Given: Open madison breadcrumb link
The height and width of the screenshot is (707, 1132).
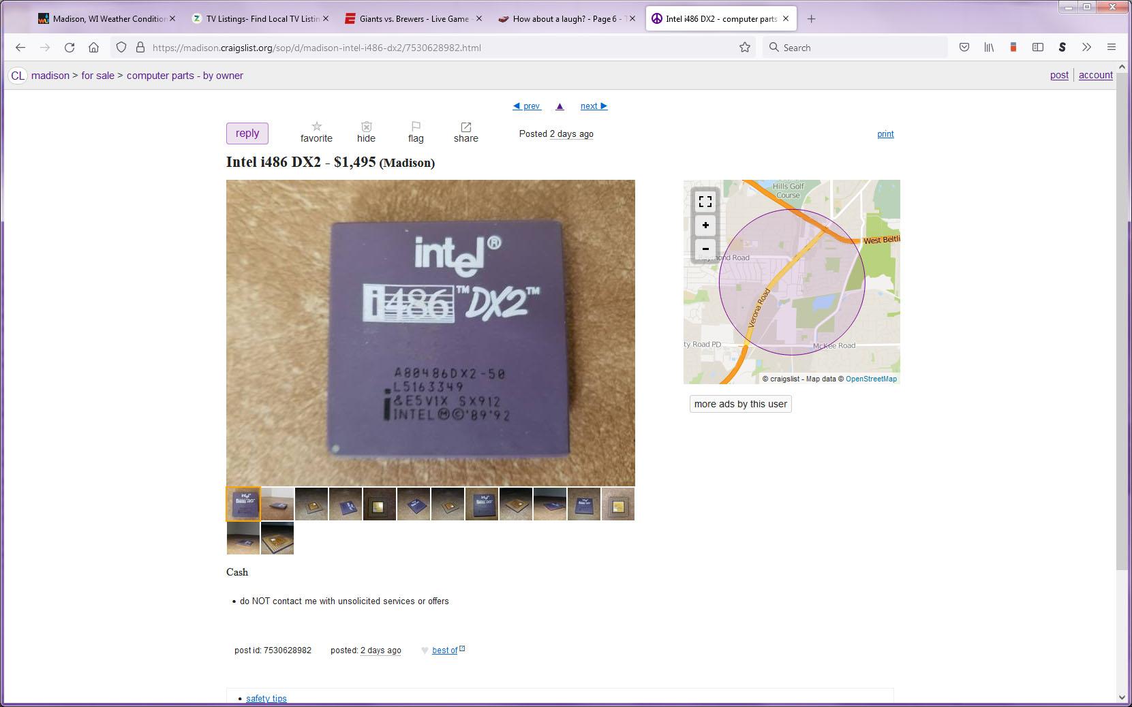Looking at the screenshot, I should [50, 76].
